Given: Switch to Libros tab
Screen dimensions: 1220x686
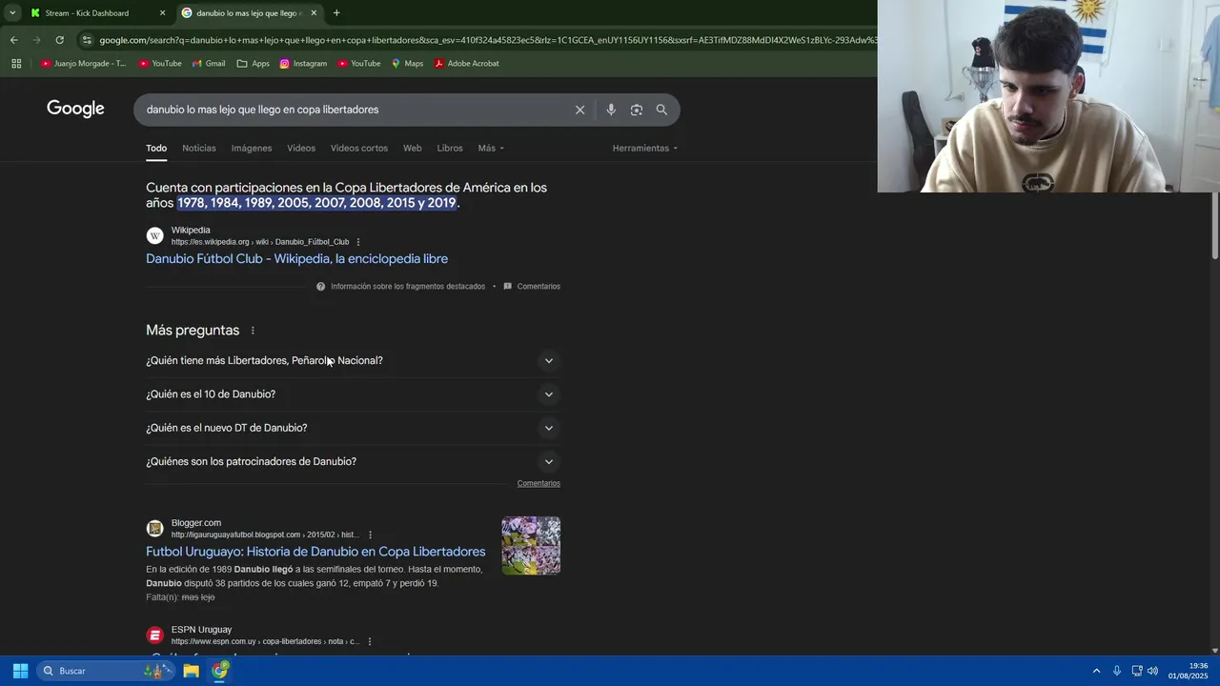Looking at the screenshot, I should point(450,148).
